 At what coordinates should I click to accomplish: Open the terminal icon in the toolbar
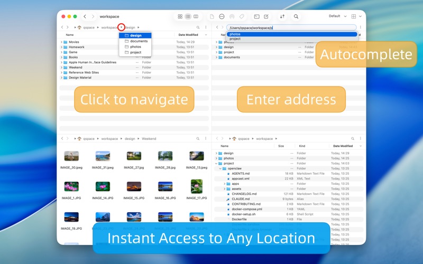coord(256,16)
